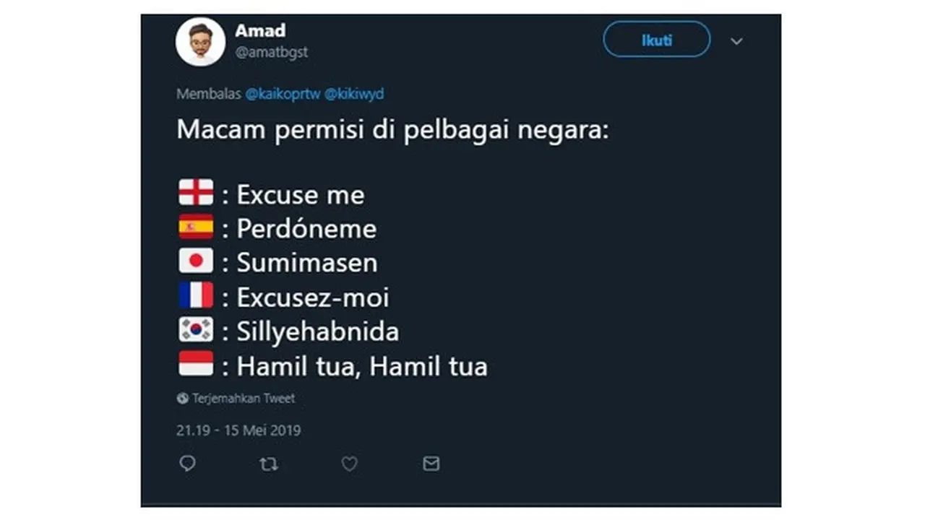Select the France flag emoji
The width and height of the screenshot is (925, 520).
click(x=195, y=295)
